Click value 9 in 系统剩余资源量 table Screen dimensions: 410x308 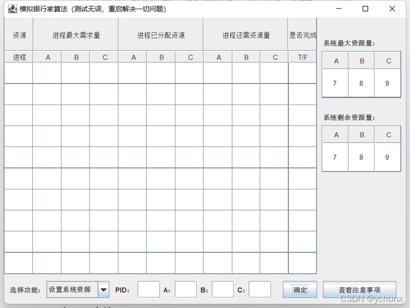pyautogui.click(x=387, y=157)
